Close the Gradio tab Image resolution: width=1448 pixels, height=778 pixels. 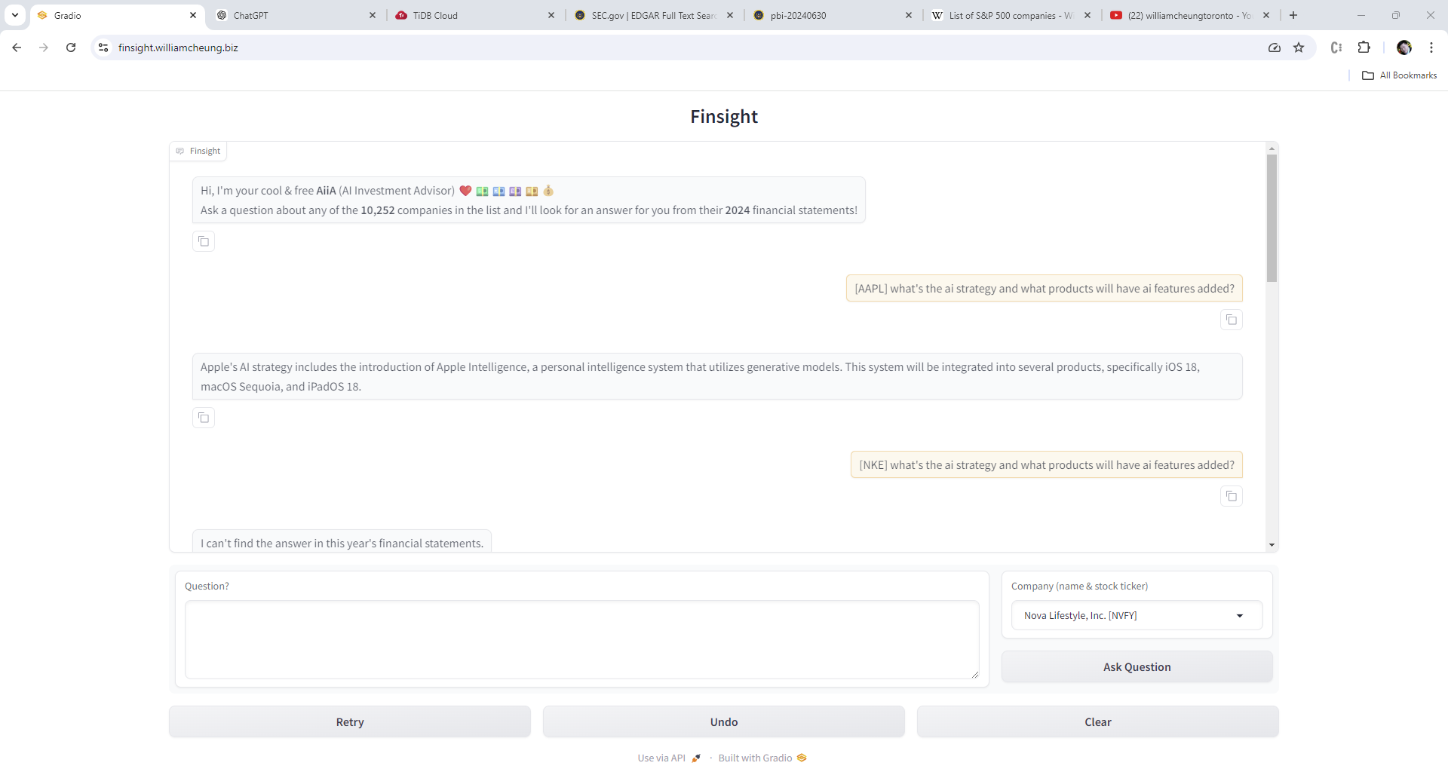coord(193,15)
